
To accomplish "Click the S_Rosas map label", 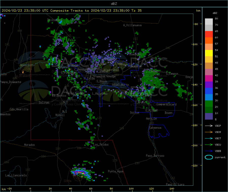I will coord(102,81).
